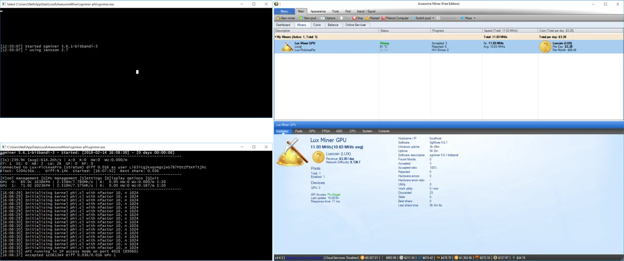Restart the selected miner
This screenshot has width=624, height=261.
[x=372, y=18]
